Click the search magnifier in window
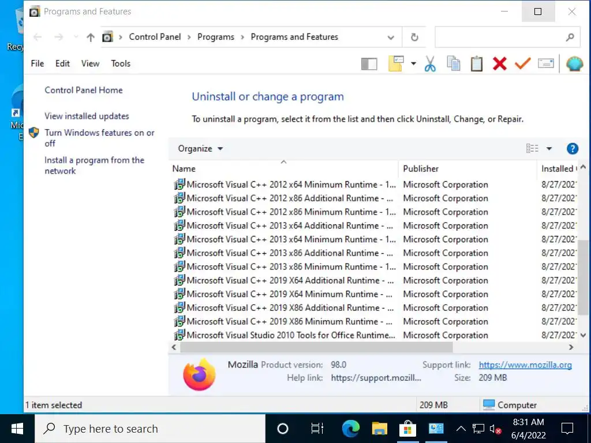The height and width of the screenshot is (443, 591). click(570, 37)
